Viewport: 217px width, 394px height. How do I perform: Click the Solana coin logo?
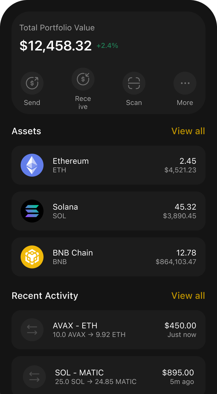point(32,211)
